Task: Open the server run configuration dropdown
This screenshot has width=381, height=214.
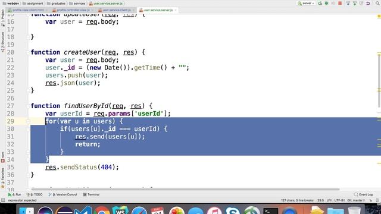Action: (x=306, y=4)
